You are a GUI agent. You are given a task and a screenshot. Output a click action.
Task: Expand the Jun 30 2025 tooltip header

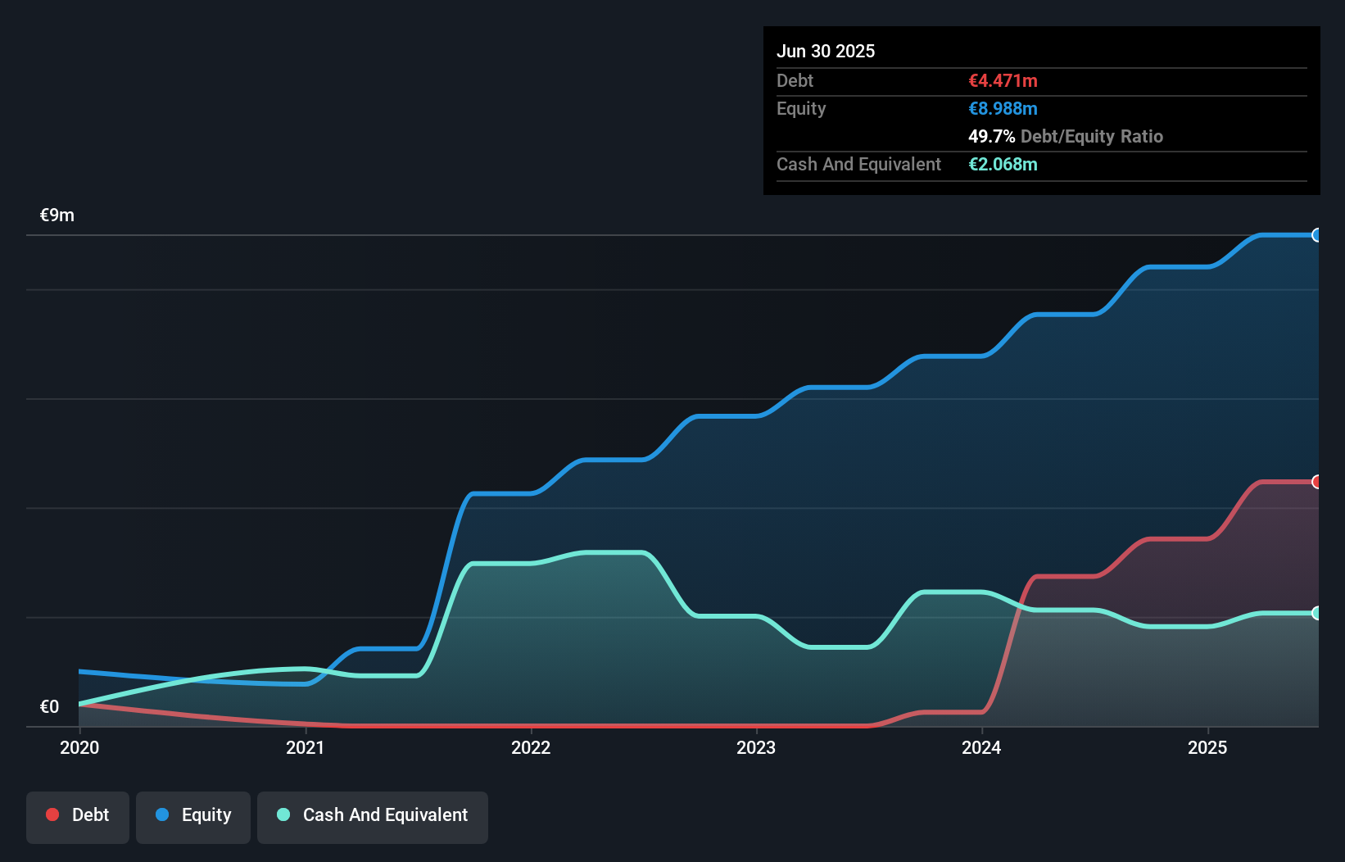(826, 51)
